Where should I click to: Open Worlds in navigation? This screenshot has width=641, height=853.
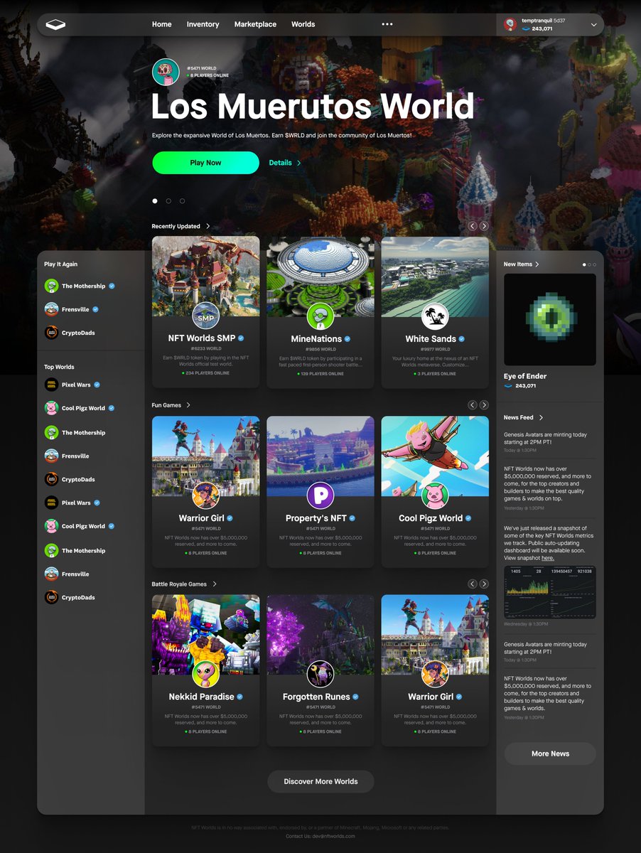click(303, 24)
